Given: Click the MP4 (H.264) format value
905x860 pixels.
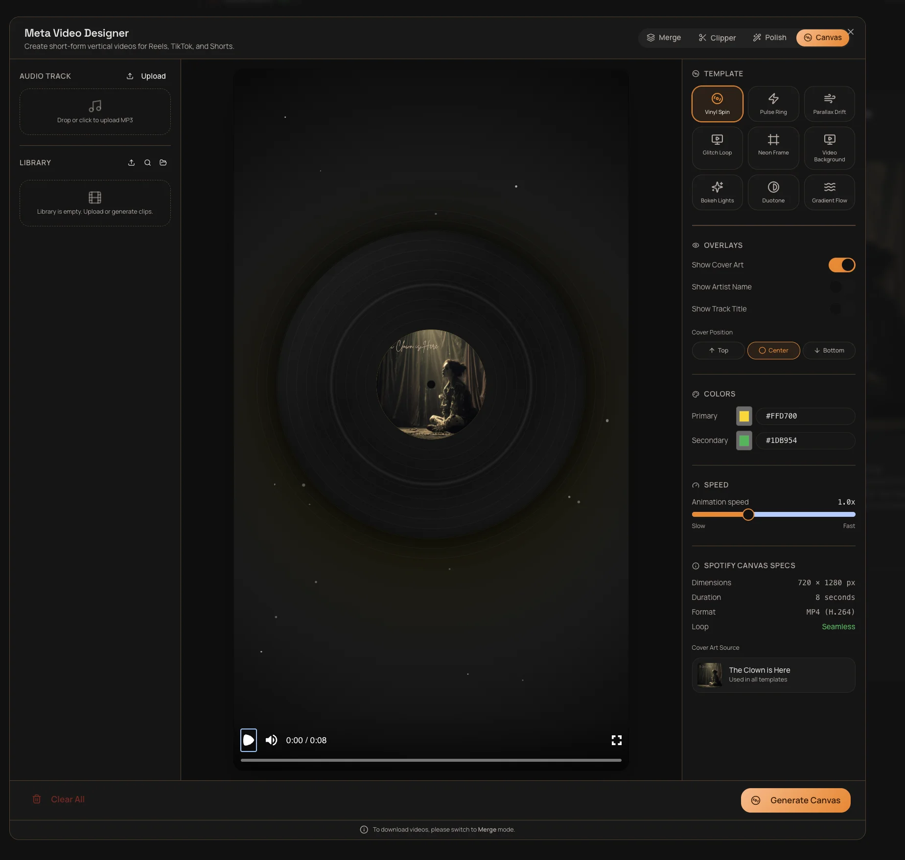Looking at the screenshot, I should tap(831, 612).
